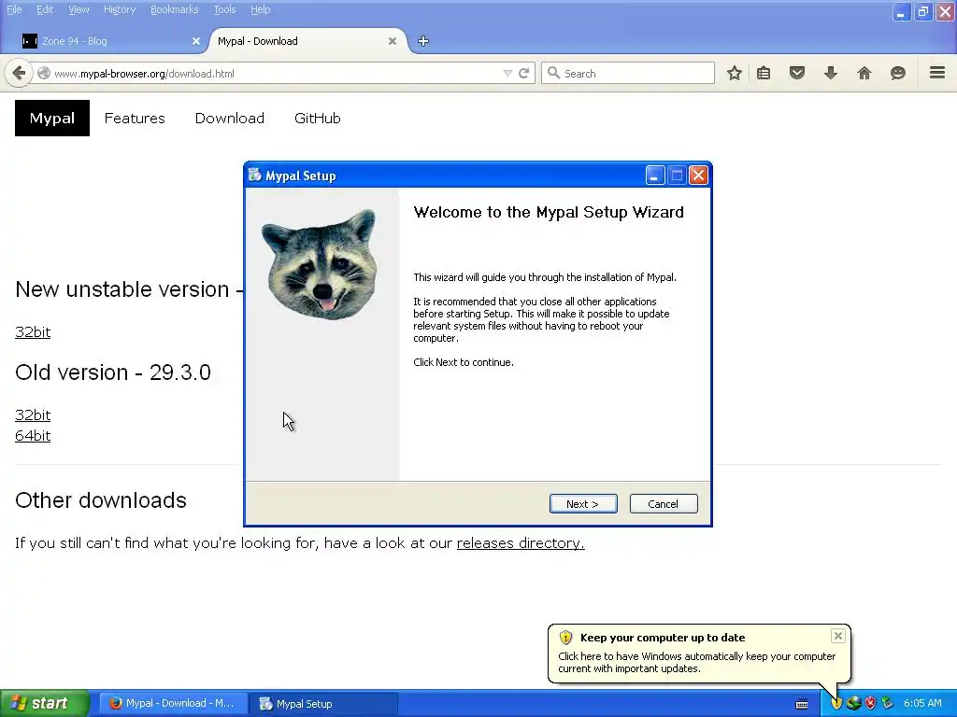Reload the page with the refresh icon
957x717 pixels.
[x=523, y=73]
